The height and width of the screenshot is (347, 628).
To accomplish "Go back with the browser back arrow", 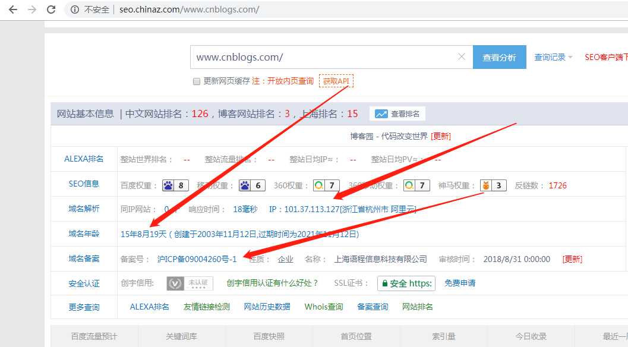I will 13,10.
